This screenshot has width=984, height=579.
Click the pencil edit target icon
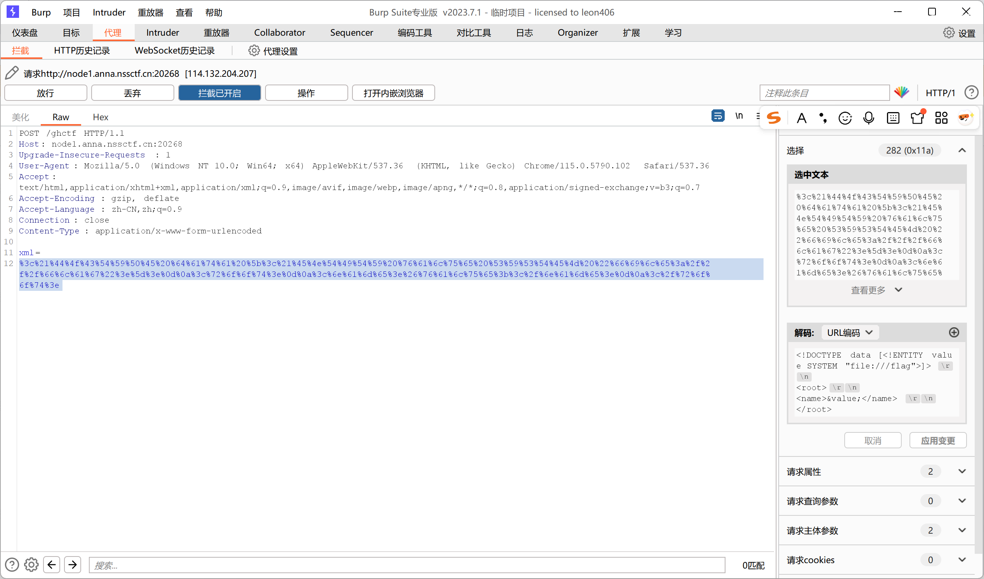tap(12, 73)
